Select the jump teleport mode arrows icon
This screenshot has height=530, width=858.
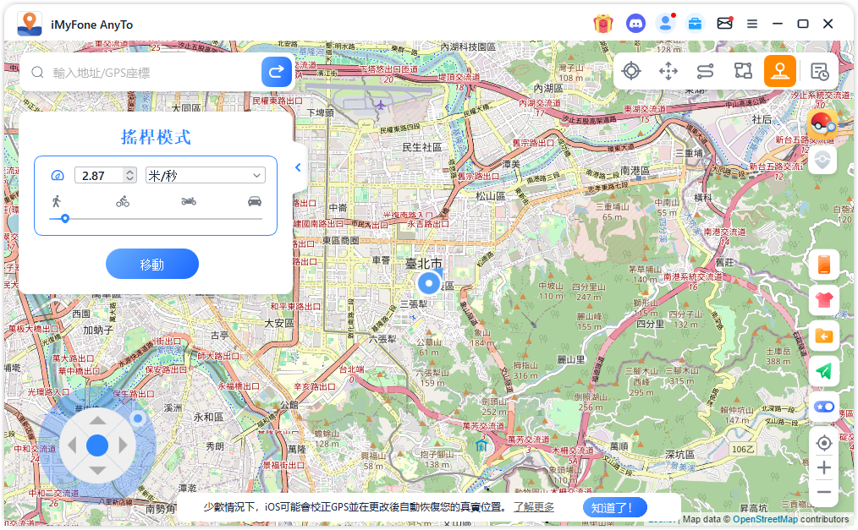click(668, 71)
